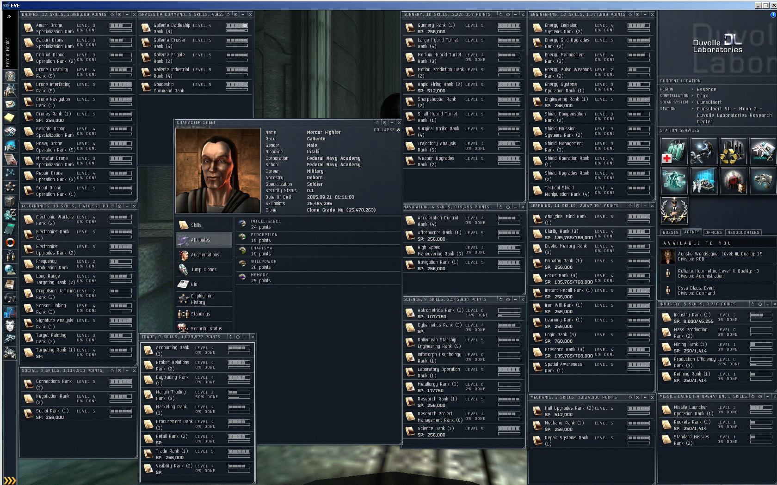Switch to the Offices tab
The width and height of the screenshot is (777, 485).
click(x=714, y=232)
